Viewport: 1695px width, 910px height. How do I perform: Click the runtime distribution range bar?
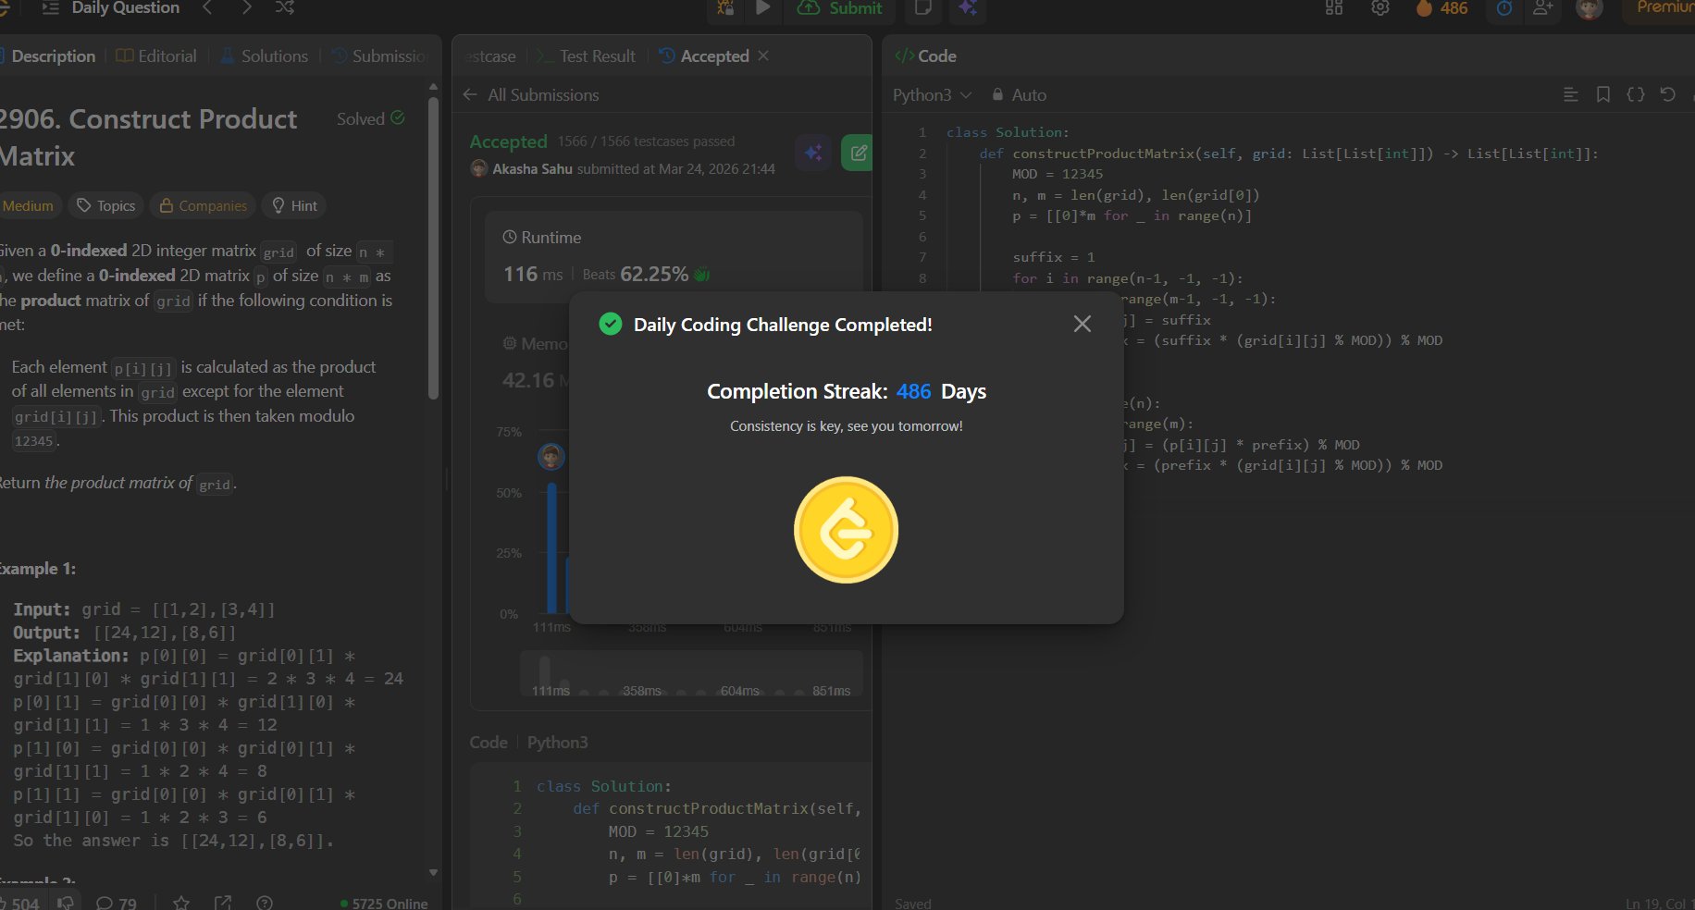(x=691, y=675)
